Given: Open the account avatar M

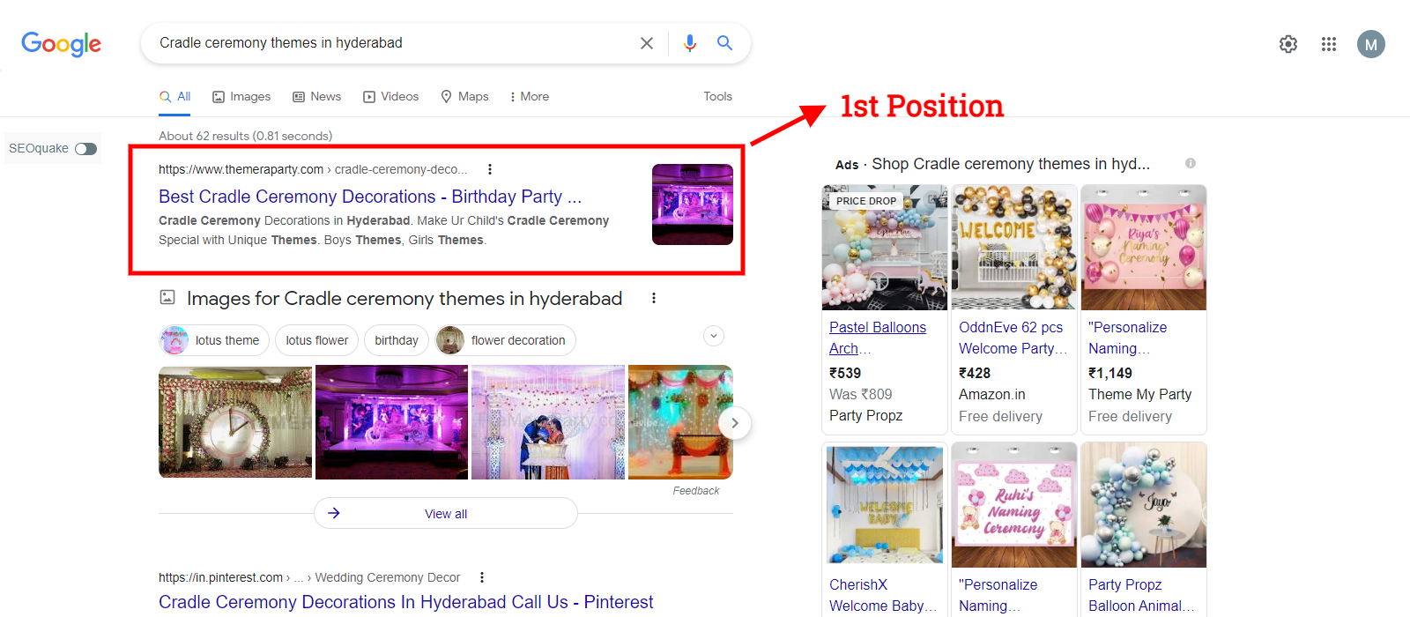Looking at the screenshot, I should 1371,44.
